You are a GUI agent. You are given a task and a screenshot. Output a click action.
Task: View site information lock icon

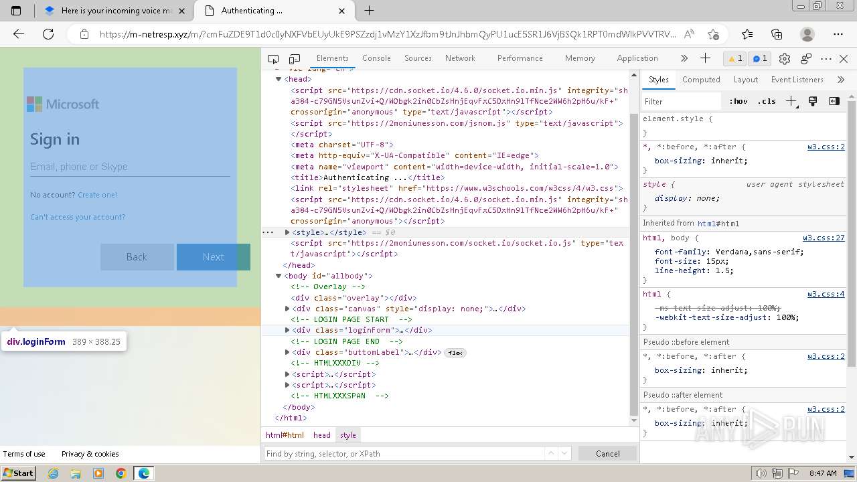pyautogui.click(x=84, y=34)
